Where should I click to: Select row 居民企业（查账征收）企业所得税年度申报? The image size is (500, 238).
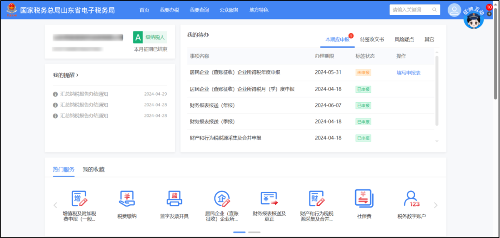(x=311, y=73)
